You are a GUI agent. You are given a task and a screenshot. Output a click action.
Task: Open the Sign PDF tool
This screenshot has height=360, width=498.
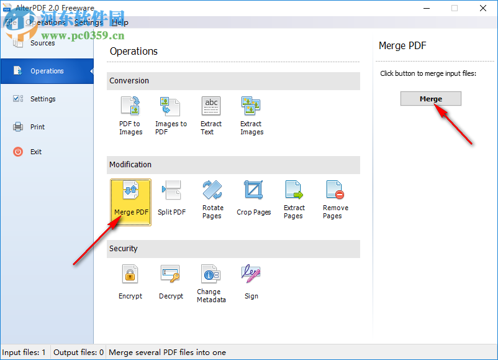click(251, 282)
